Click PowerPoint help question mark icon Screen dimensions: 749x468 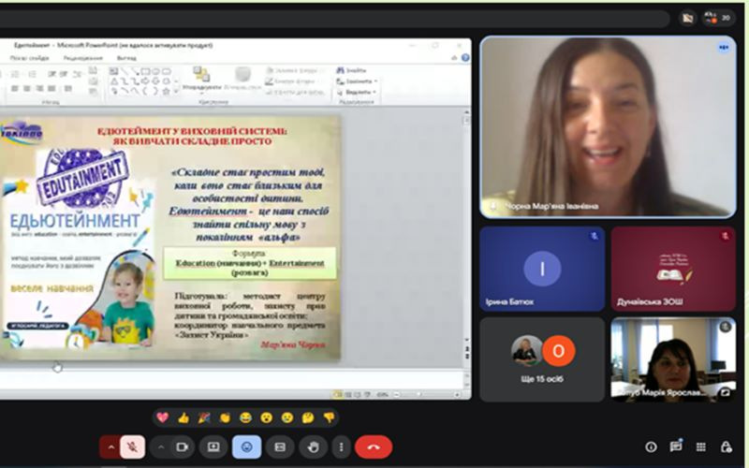point(464,58)
